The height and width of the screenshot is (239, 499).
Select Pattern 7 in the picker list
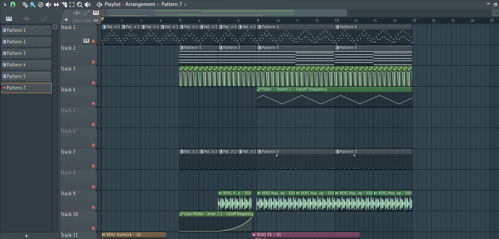pyautogui.click(x=26, y=88)
